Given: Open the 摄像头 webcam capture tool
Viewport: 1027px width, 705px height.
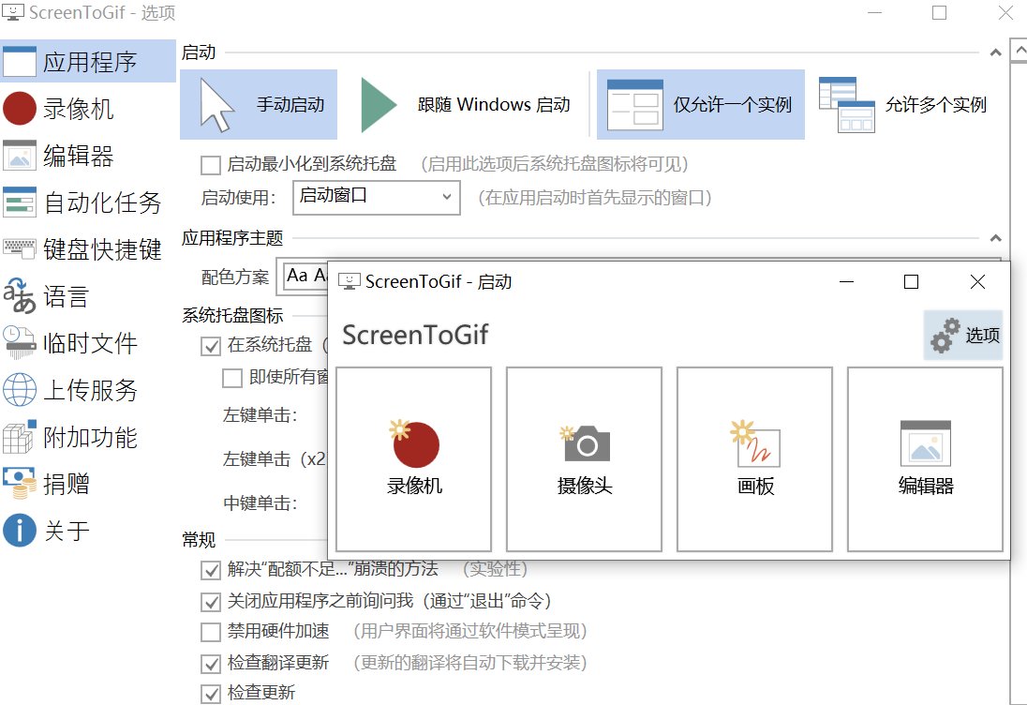Looking at the screenshot, I should tap(584, 459).
